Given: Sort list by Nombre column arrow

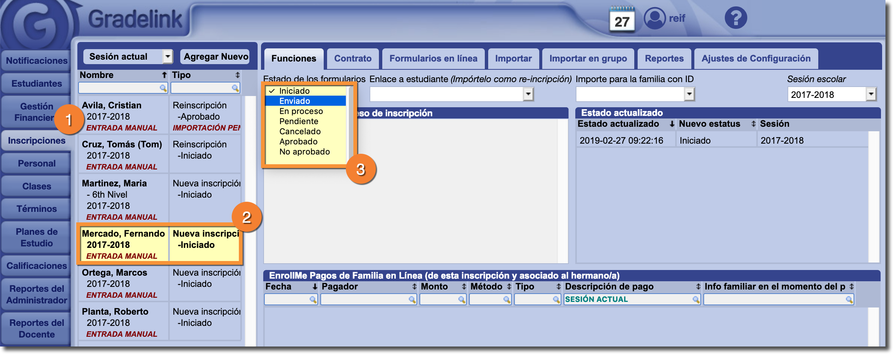Looking at the screenshot, I should coord(164,75).
